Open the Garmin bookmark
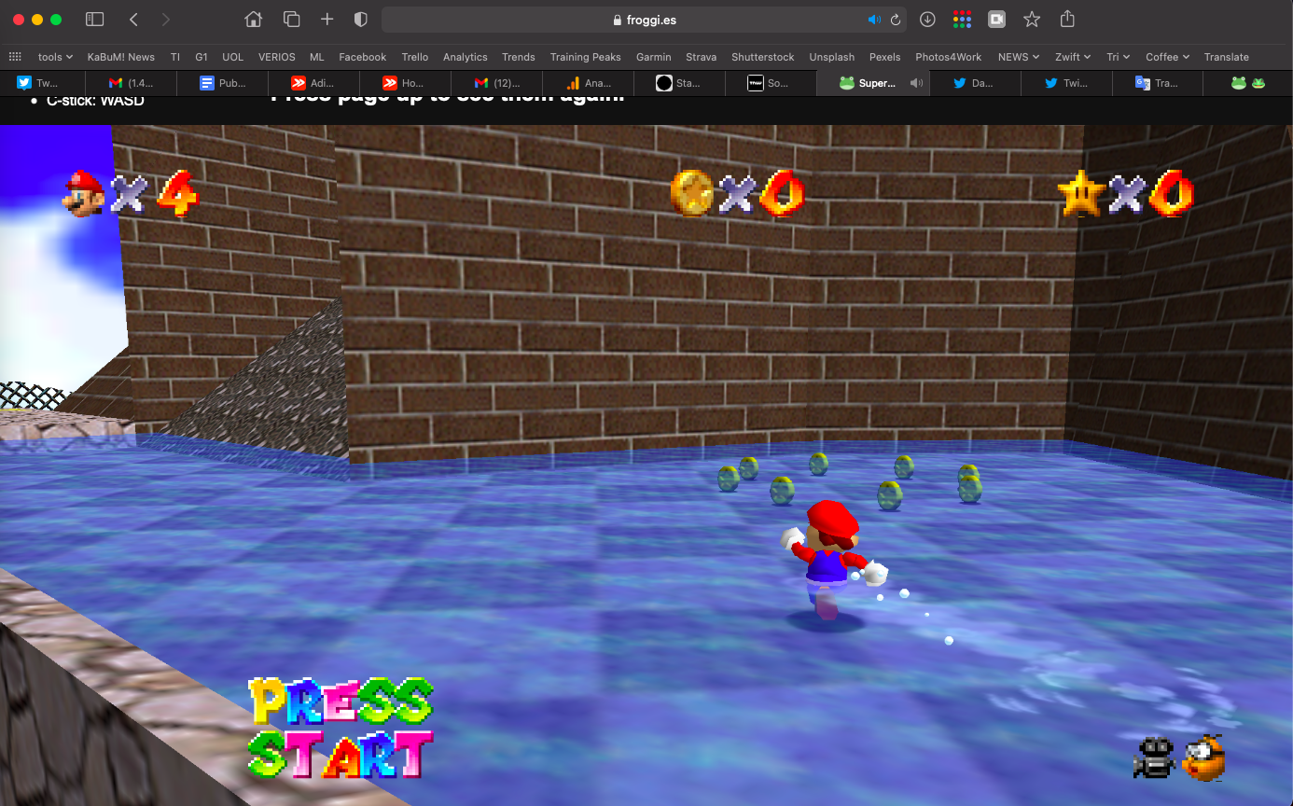The width and height of the screenshot is (1293, 806). click(654, 57)
